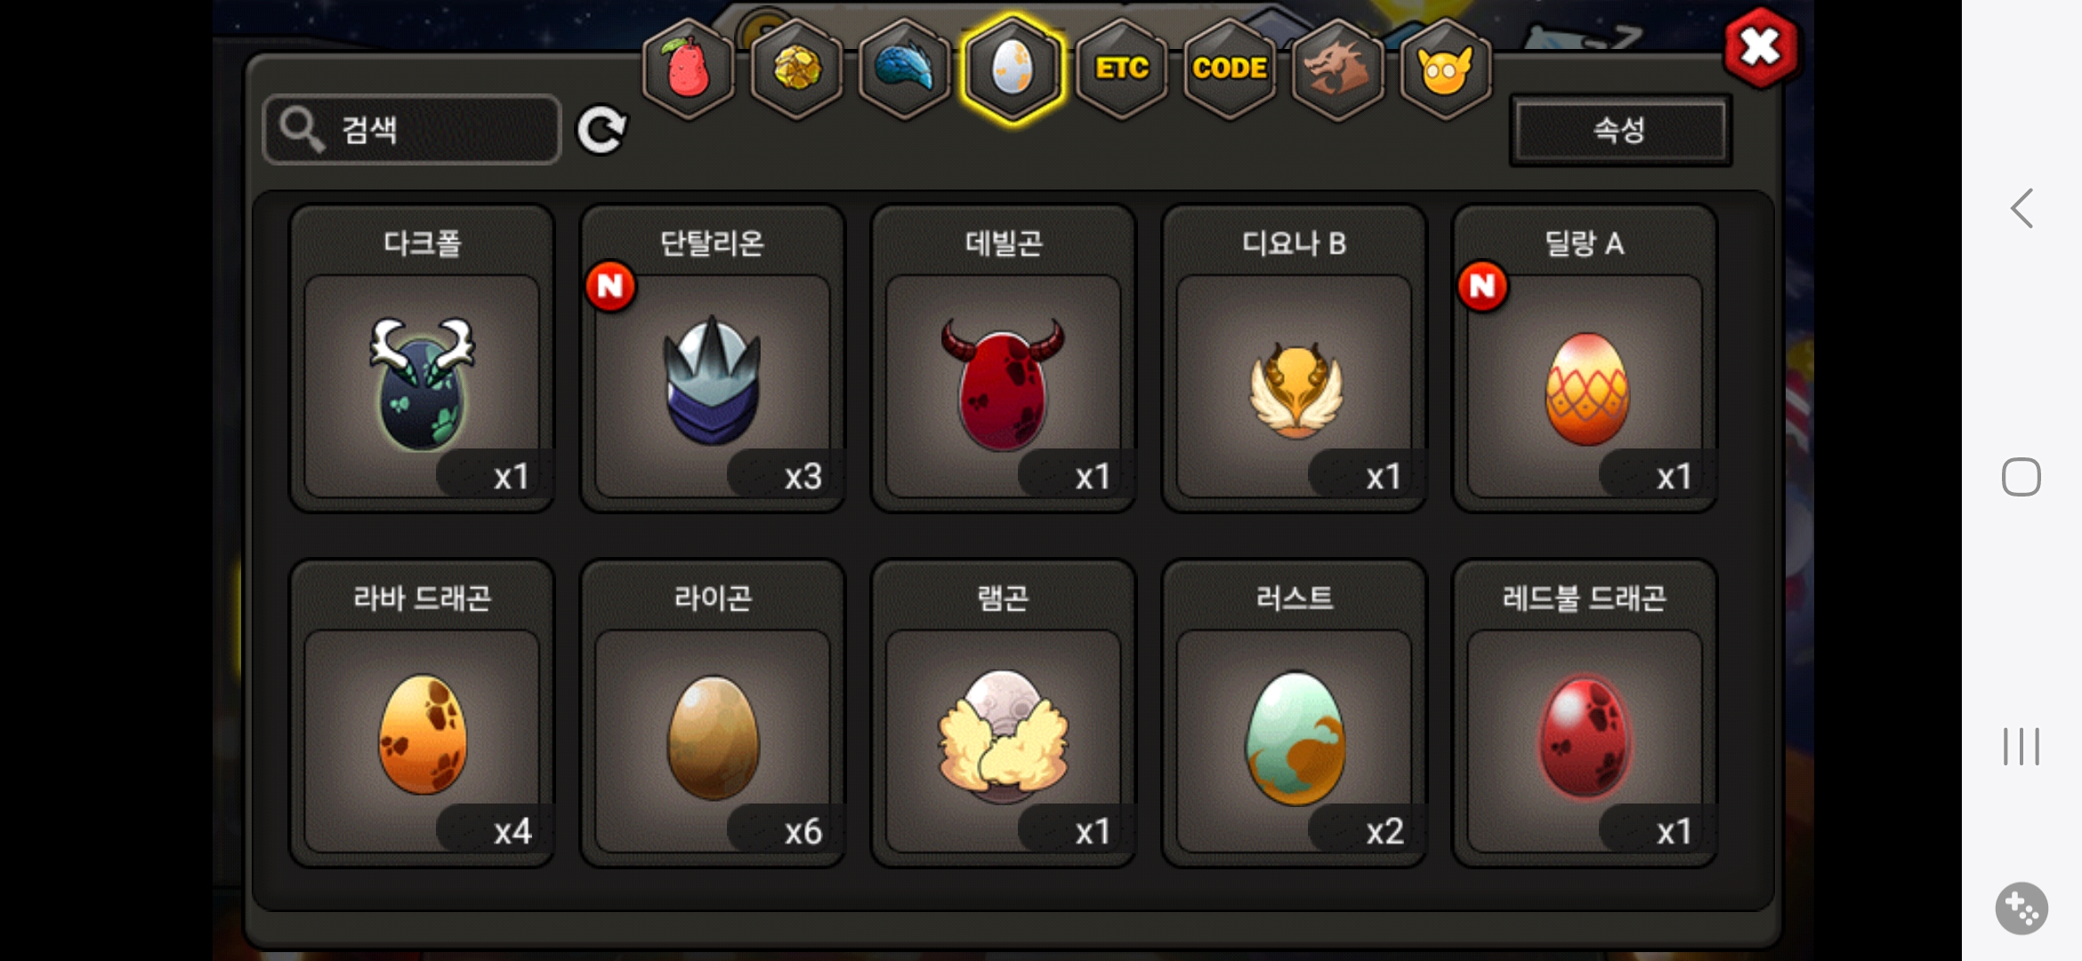Pick the 디요나 B winged egg
This screenshot has width=2082, height=961.
click(x=1295, y=359)
